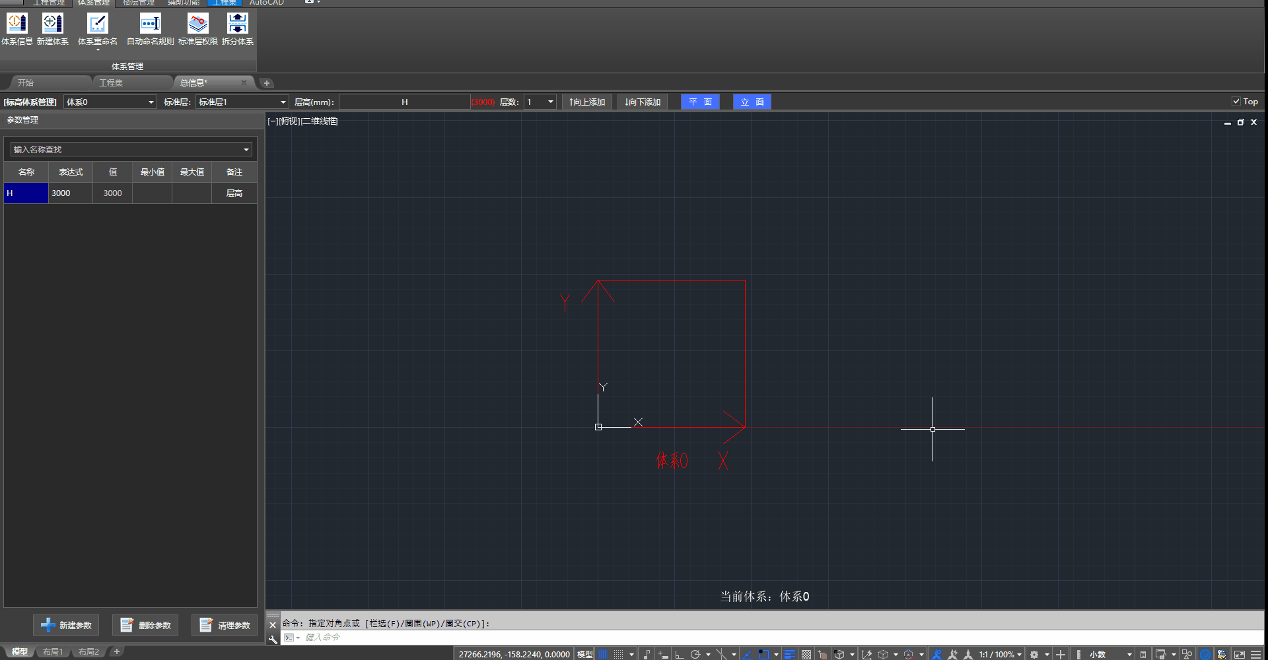Click the 体系重命名 rename tool

pyautogui.click(x=97, y=29)
